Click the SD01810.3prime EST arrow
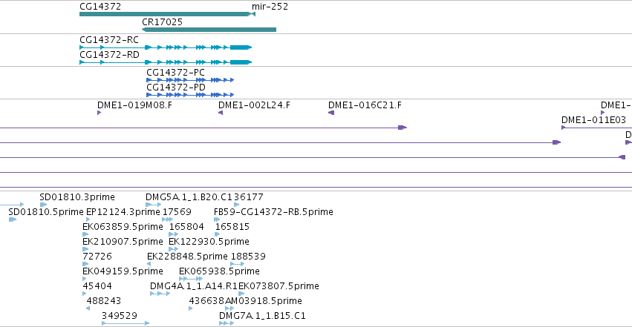Screen dimensions: 632x327 coord(44,205)
